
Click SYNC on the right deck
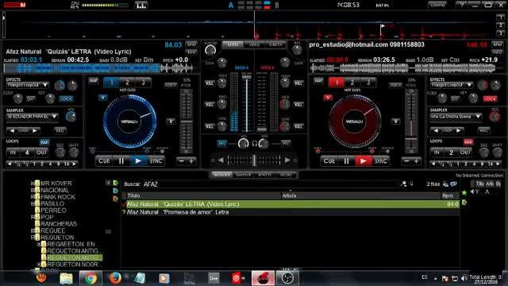pos(381,160)
